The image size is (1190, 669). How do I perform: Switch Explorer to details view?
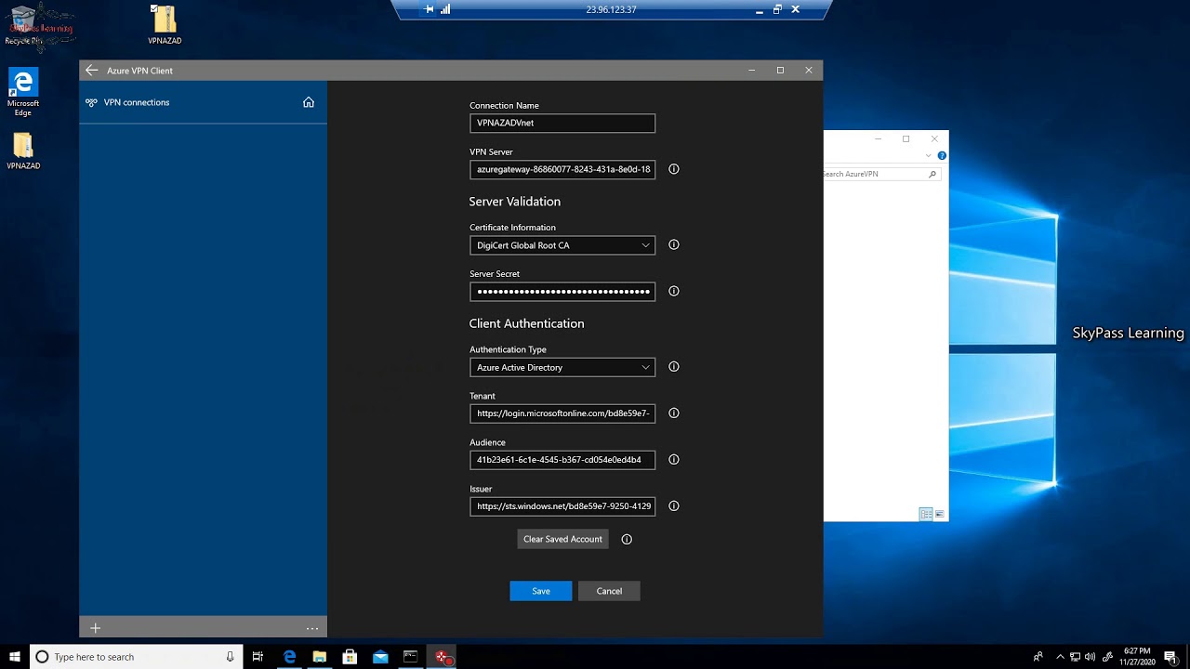click(x=926, y=514)
